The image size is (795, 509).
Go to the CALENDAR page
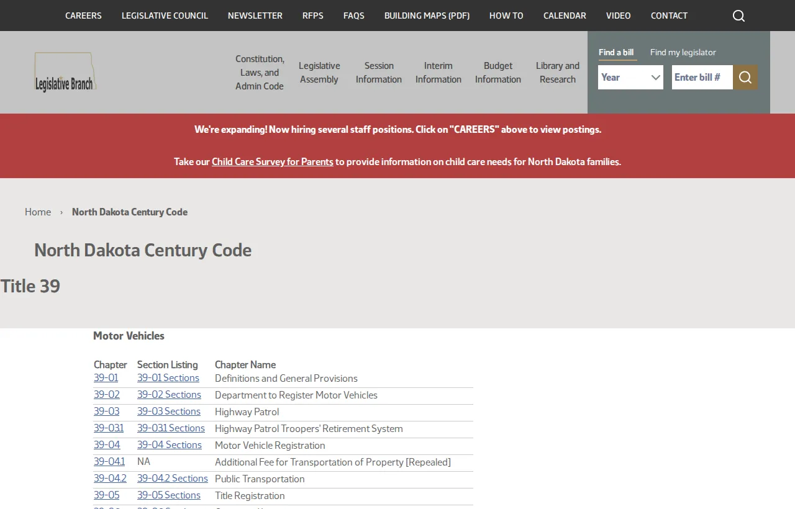point(564,15)
